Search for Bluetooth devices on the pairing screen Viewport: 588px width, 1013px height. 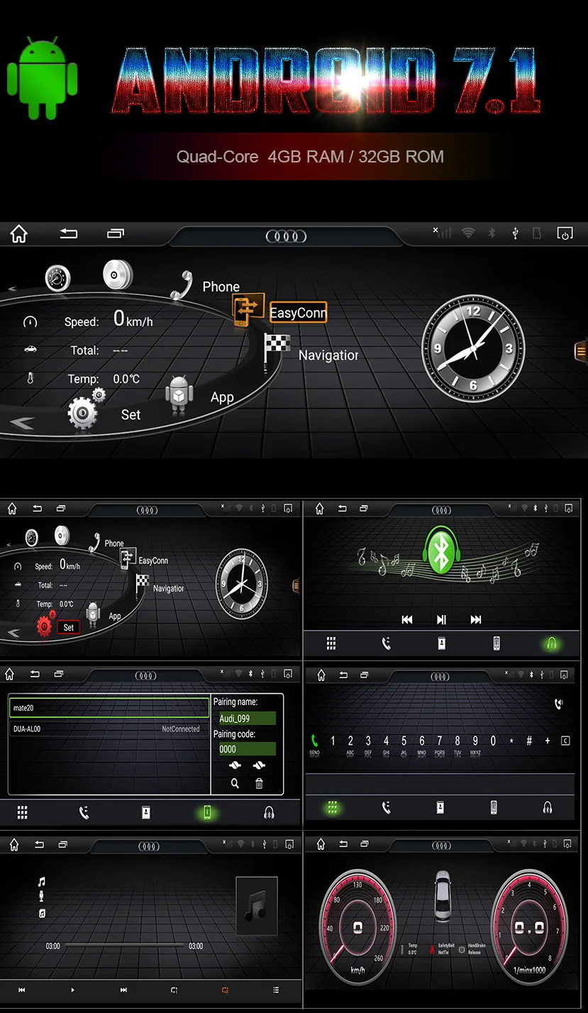(235, 783)
